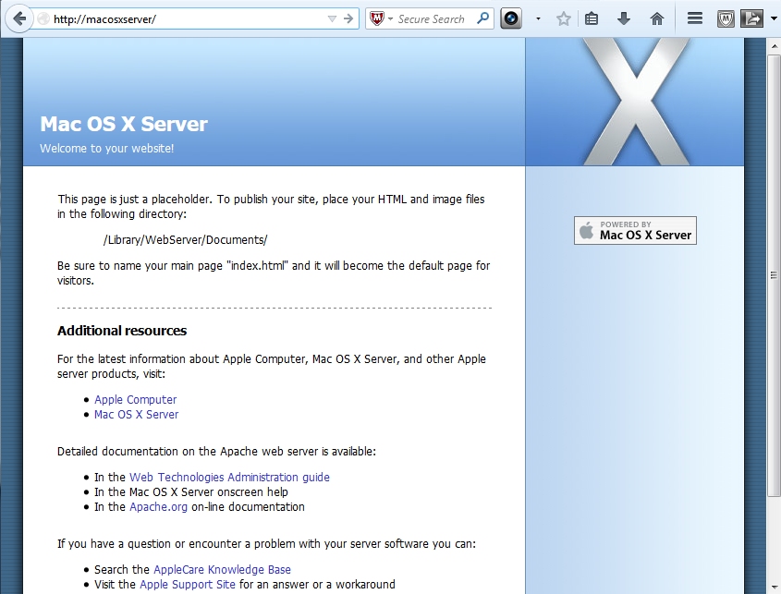Follow the Web Technologies Administration guide link
Viewport: 781px width, 594px height.
229,478
